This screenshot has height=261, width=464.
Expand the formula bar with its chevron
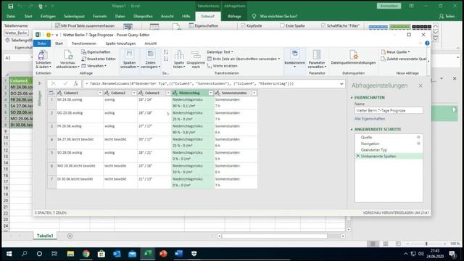(x=341, y=84)
